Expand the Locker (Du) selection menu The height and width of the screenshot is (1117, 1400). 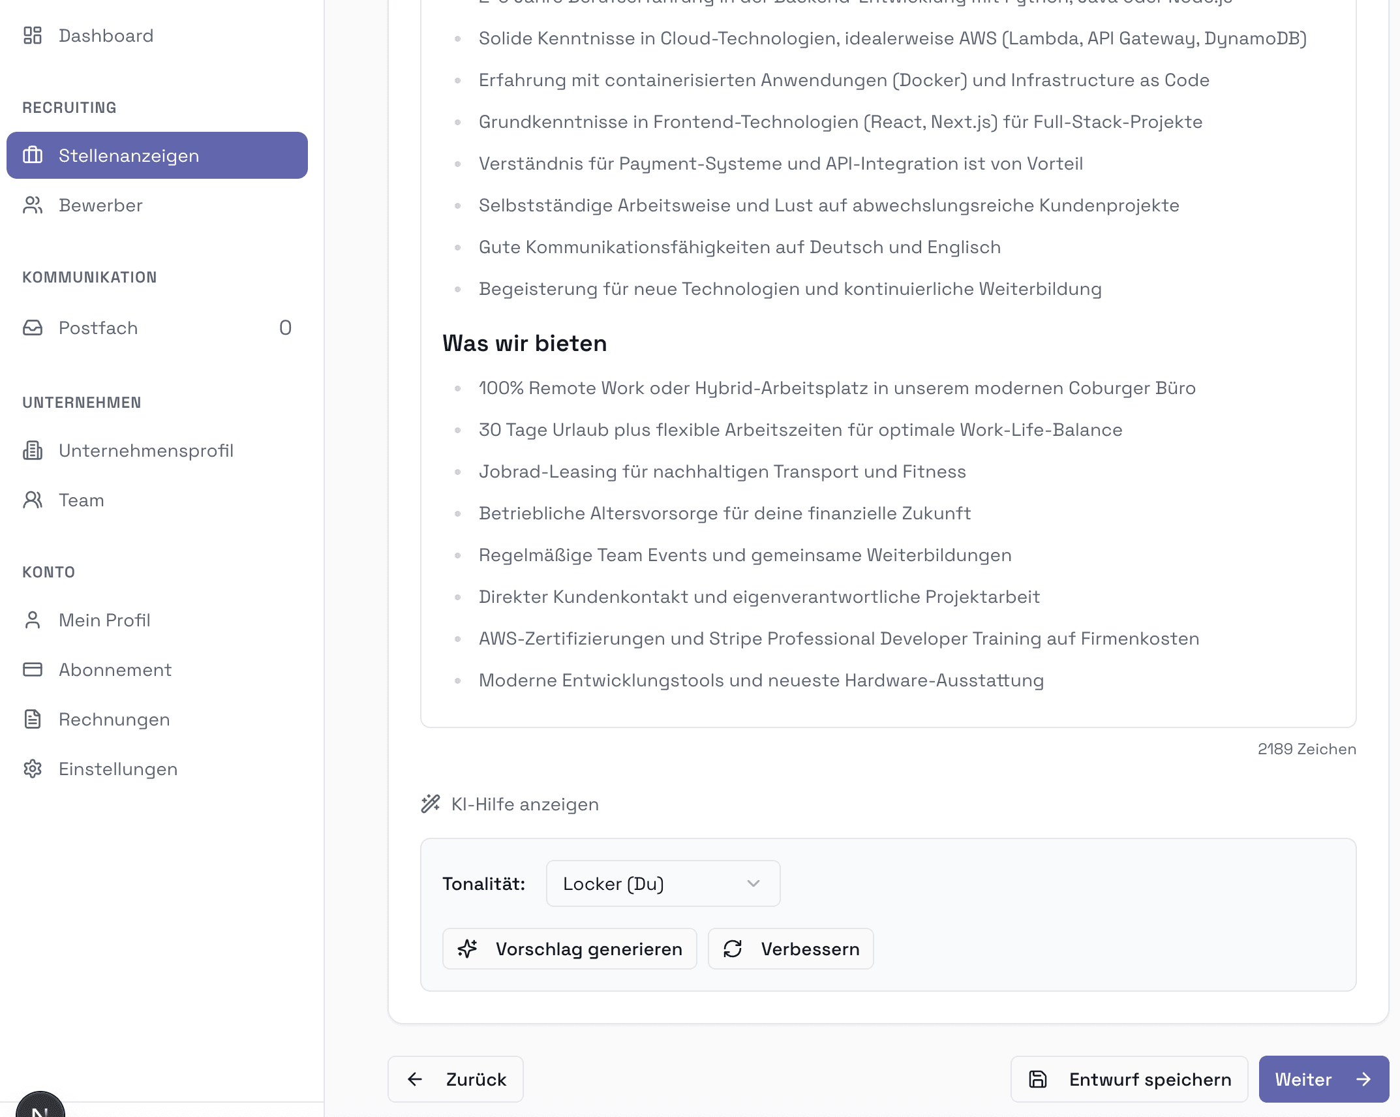click(x=662, y=883)
